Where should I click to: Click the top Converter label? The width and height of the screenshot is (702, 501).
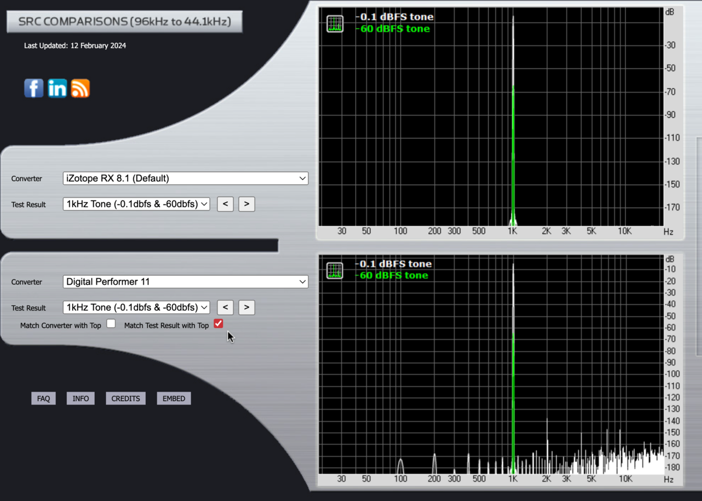(x=27, y=179)
